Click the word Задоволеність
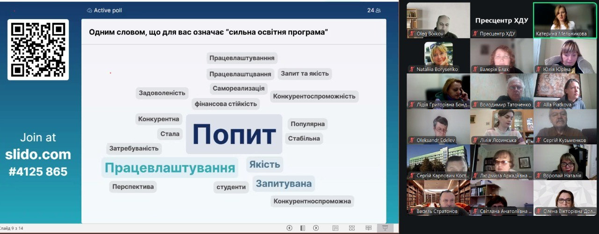Screen dimensions: 599x234 coord(162,93)
